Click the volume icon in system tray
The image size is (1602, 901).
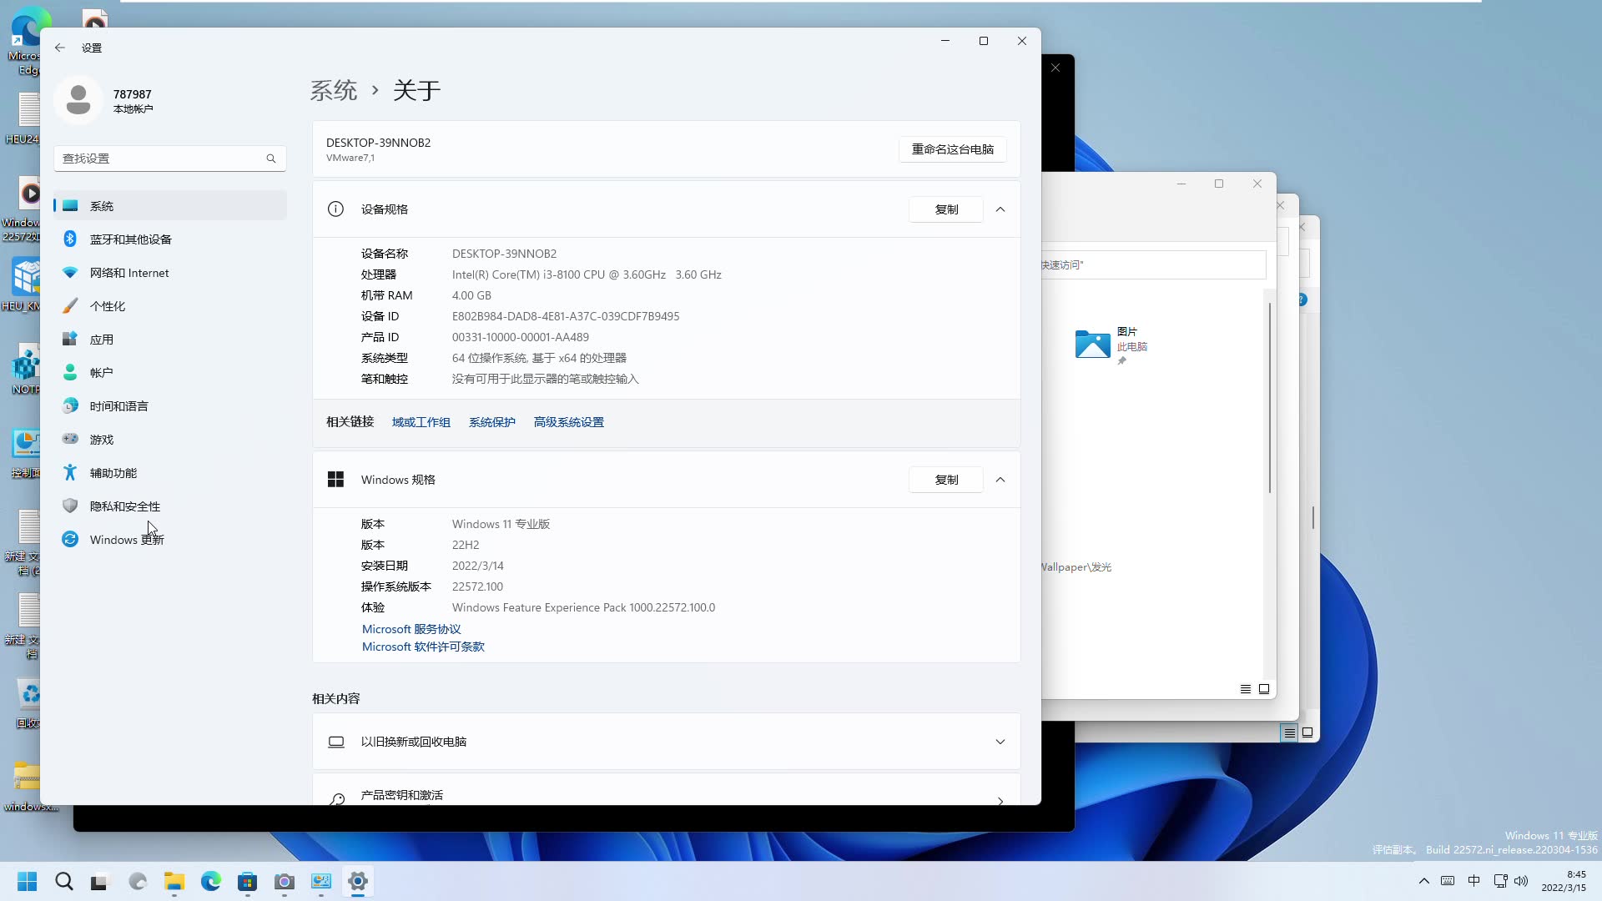pos(1521,882)
